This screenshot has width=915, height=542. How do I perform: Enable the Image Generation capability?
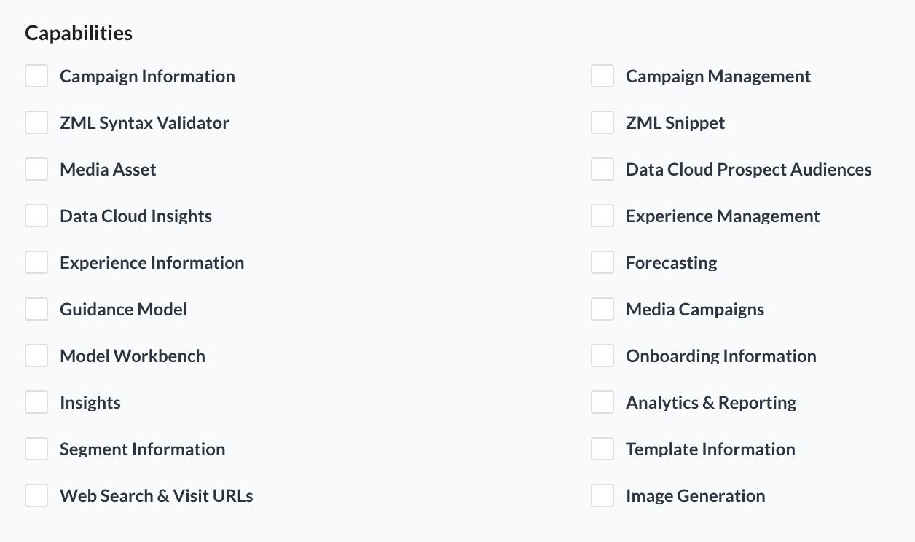tap(602, 495)
